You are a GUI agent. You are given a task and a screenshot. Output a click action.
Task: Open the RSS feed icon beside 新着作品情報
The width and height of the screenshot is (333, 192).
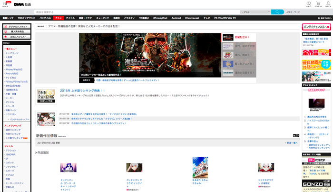coord(294,135)
